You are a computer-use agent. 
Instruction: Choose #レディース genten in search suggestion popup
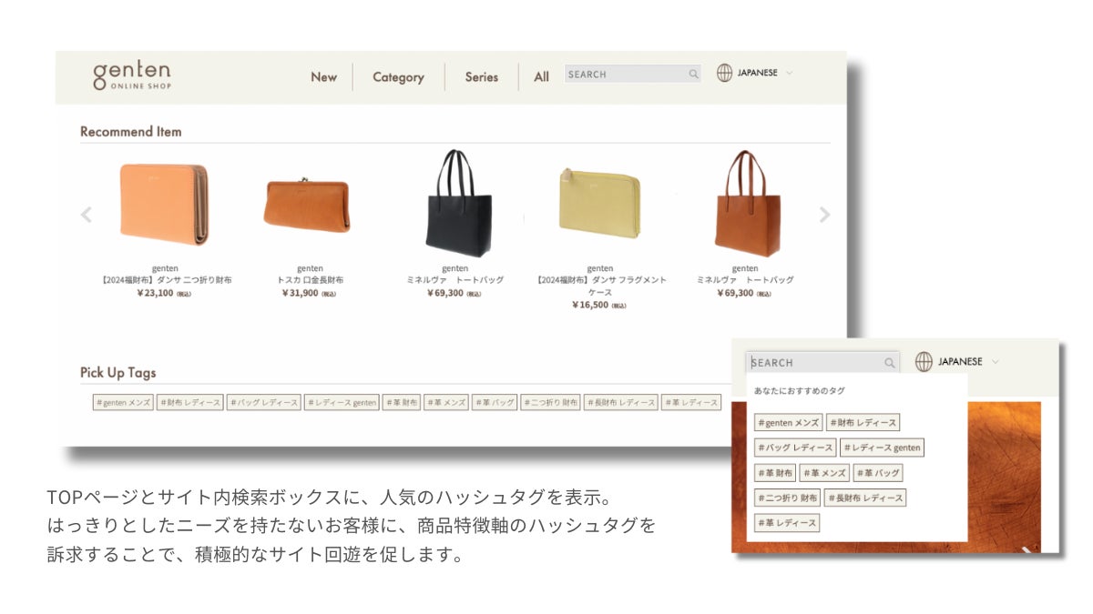coord(882,448)
